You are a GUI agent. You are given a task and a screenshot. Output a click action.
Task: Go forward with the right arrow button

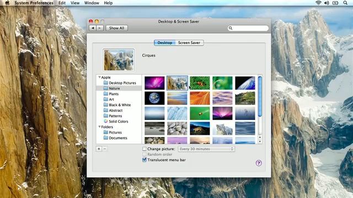pos(100,28)
